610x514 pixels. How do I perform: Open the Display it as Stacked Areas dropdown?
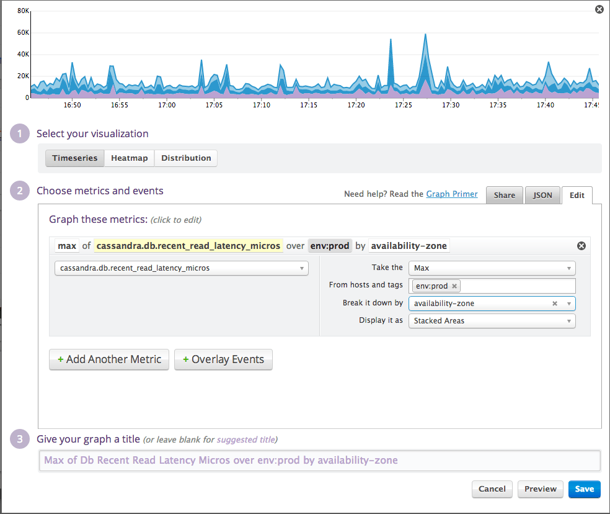click(492, 320)
